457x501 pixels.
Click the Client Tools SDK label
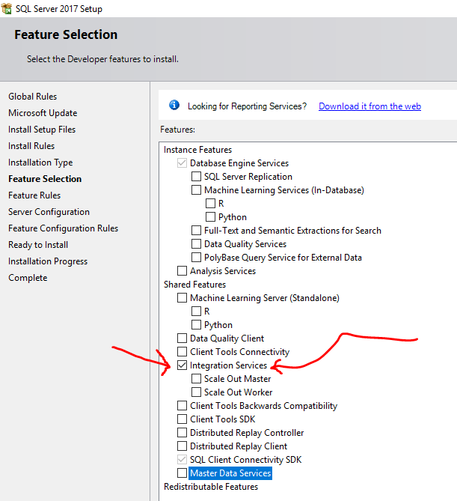pyautogui.click(x=222, y=419)
